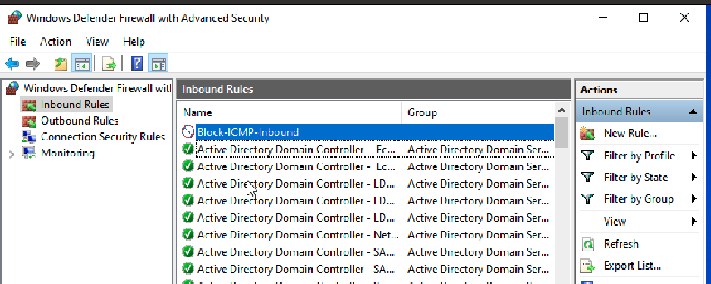Click the Inbound Rules tree icon

point(29,105)
